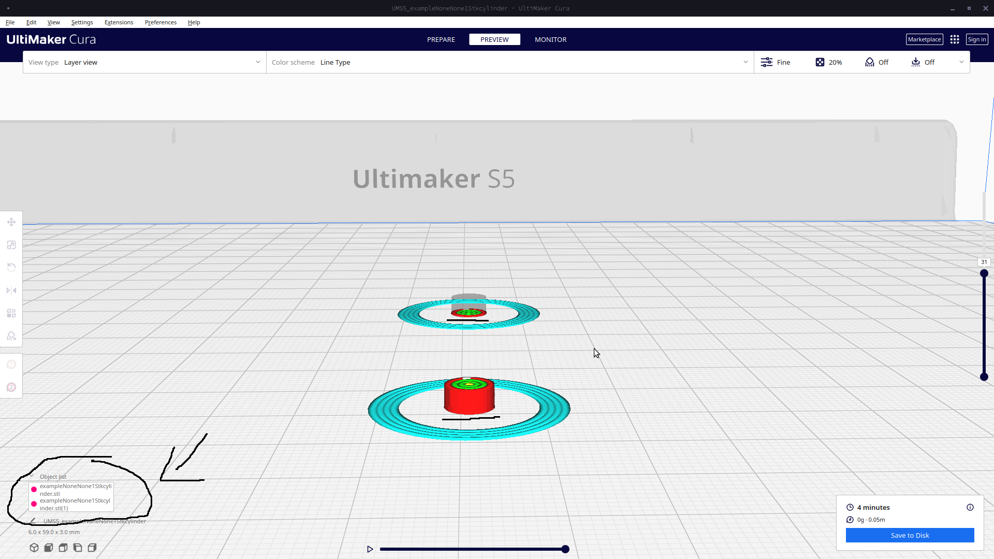Click the 0g · 0.05m material estimate
The image size is (994, 559).
(x=871, y=520)
